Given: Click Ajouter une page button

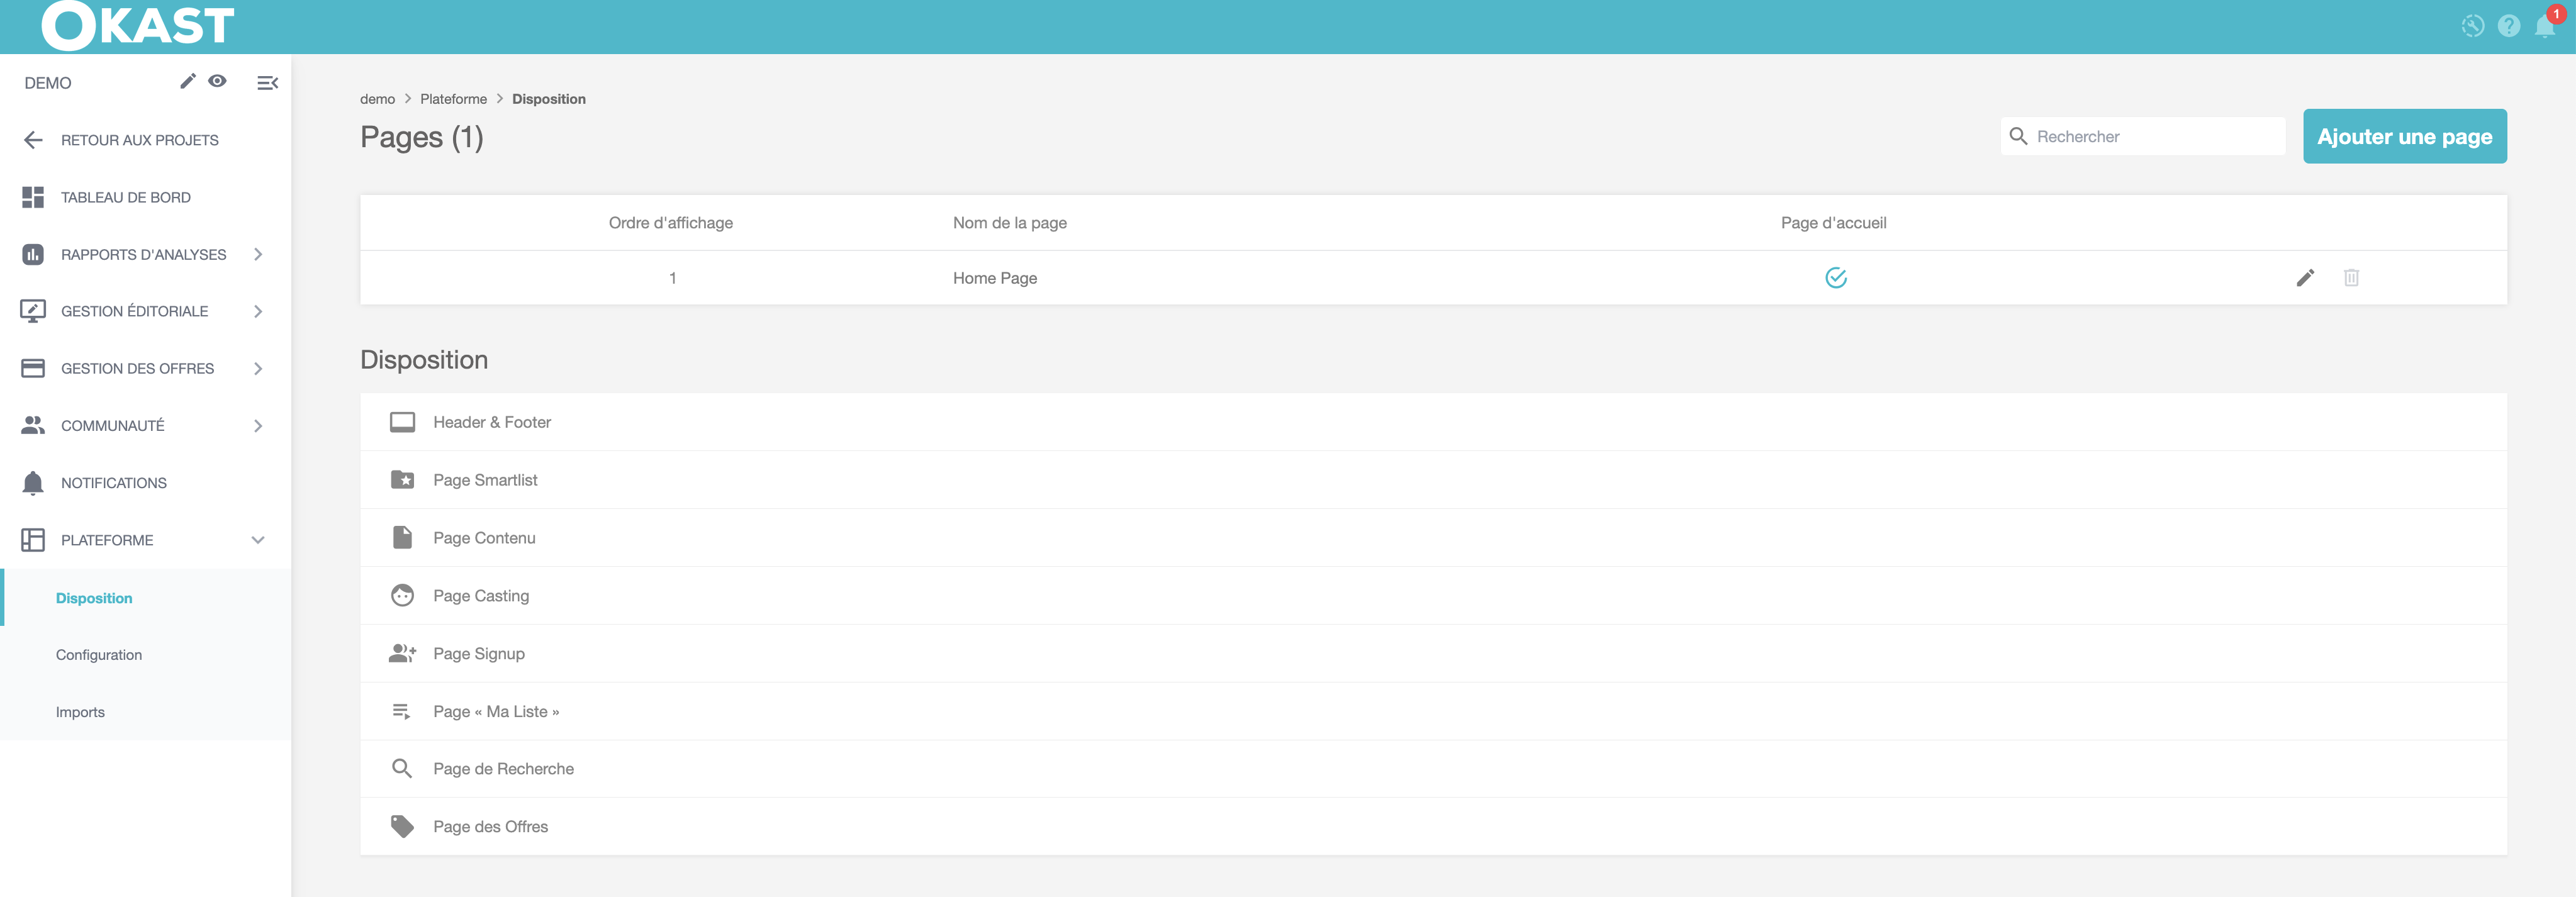Looking at the screenshot, I should [2404, 137].
